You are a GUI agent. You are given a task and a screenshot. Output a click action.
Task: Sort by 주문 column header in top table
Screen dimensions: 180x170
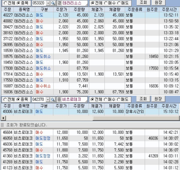pos(7,9)
